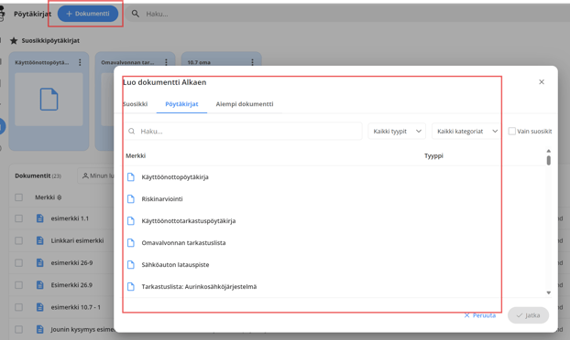Open document Linkkari esimerkki
The height and width of the screenshot is (340, 570).
tap(77, 240)
